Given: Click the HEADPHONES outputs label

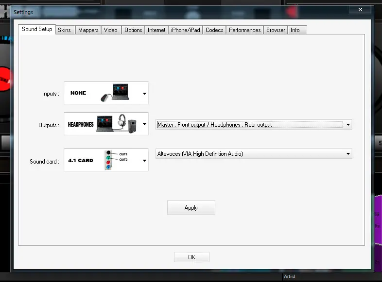Looking at the screenshot, I should pos(81,124).
